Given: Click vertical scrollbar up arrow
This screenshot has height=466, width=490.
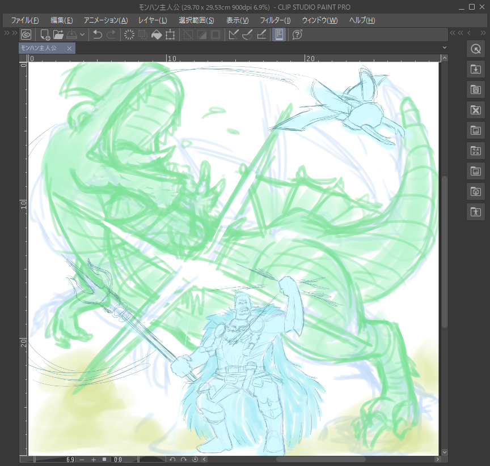Looking at the screenshot, I should tap(445, 58).
